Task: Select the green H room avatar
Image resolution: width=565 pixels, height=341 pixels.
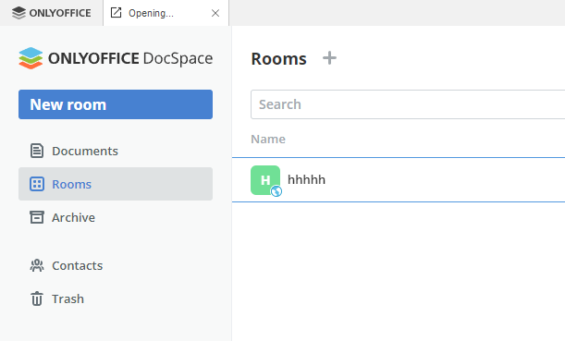Action: [265, 180]
